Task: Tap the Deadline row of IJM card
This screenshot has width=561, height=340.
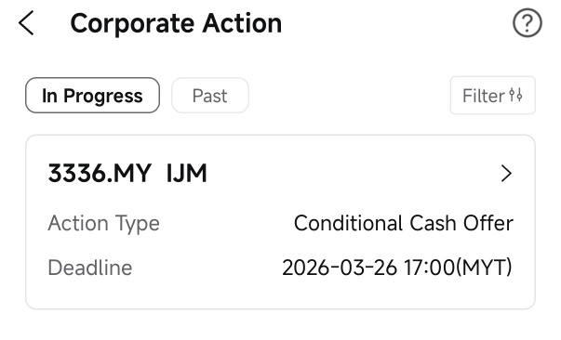Action: (281, 268)
